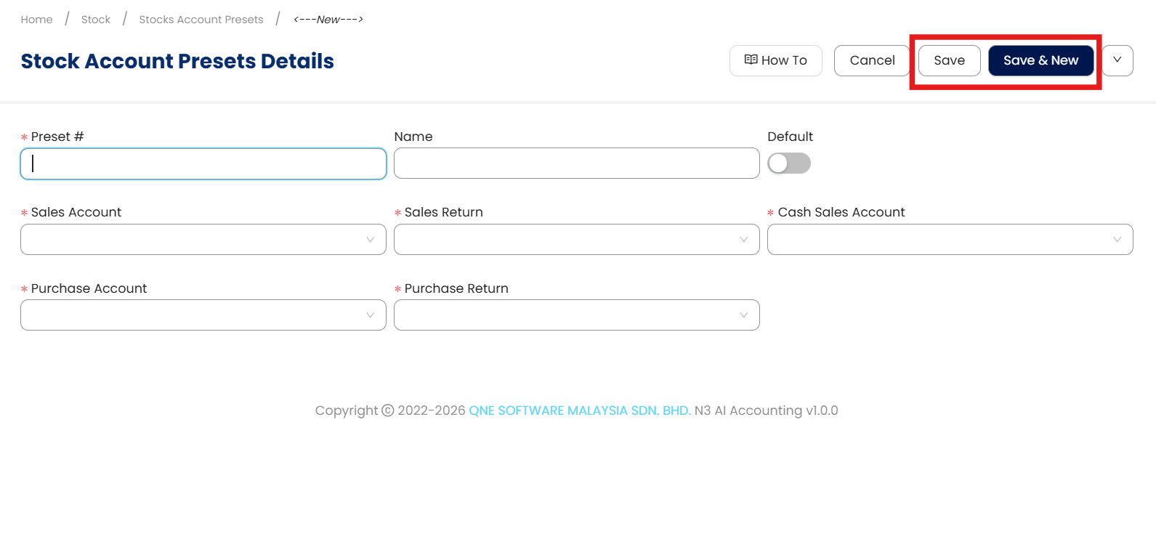The image size is (1156, 534).
Task: Click the Sales Account dropdown arrow
Action: coord(371,240)
